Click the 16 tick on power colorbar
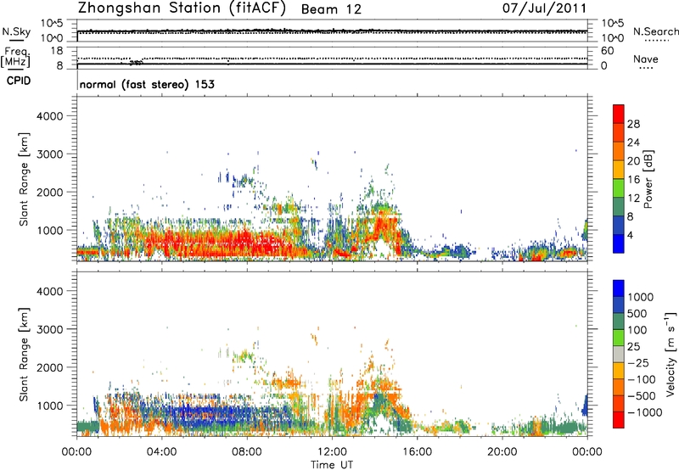679x470 pixels. (x=633, y=180)
